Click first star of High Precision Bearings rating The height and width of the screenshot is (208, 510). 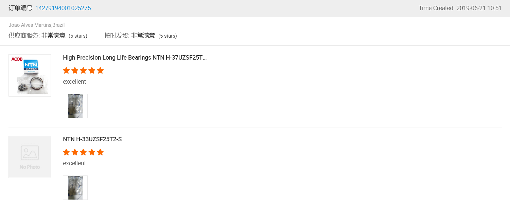[x=66, y=70]
